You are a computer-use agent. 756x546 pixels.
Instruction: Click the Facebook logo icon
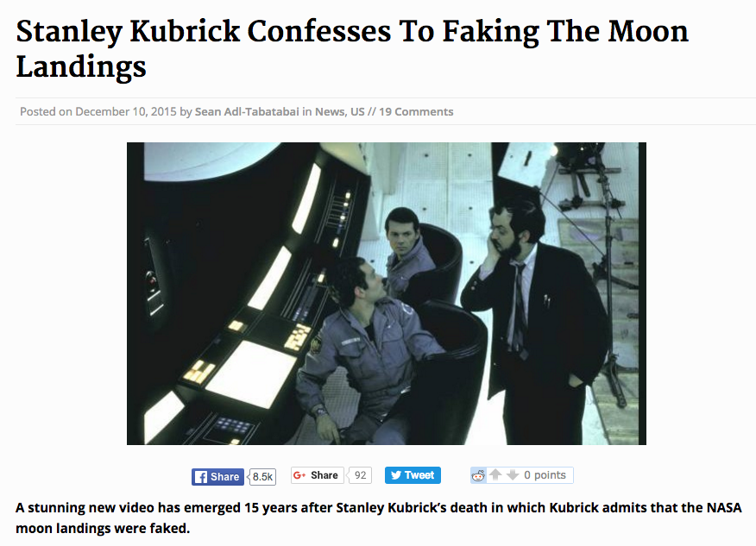pyautogui.click(x=200, y=477)
